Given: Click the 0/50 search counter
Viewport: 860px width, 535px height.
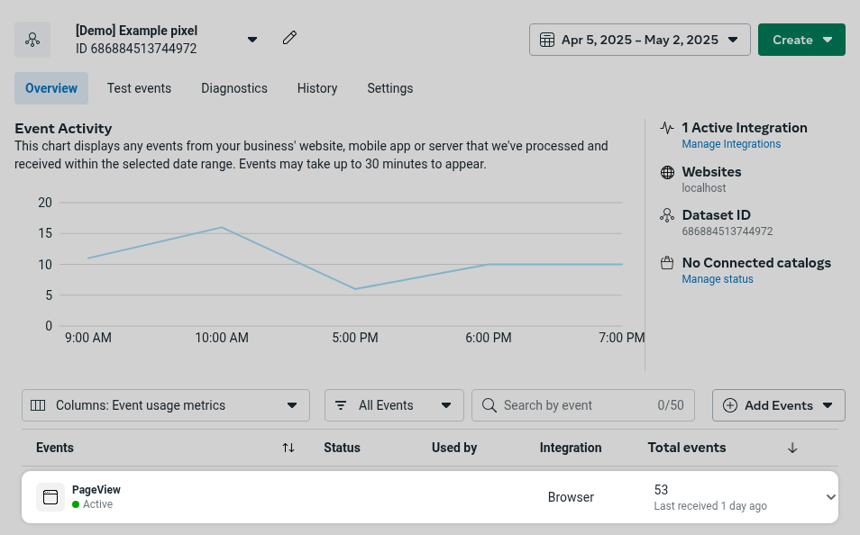Looking at the screenshot, I should pyautogui.click(x=670, y=405).
